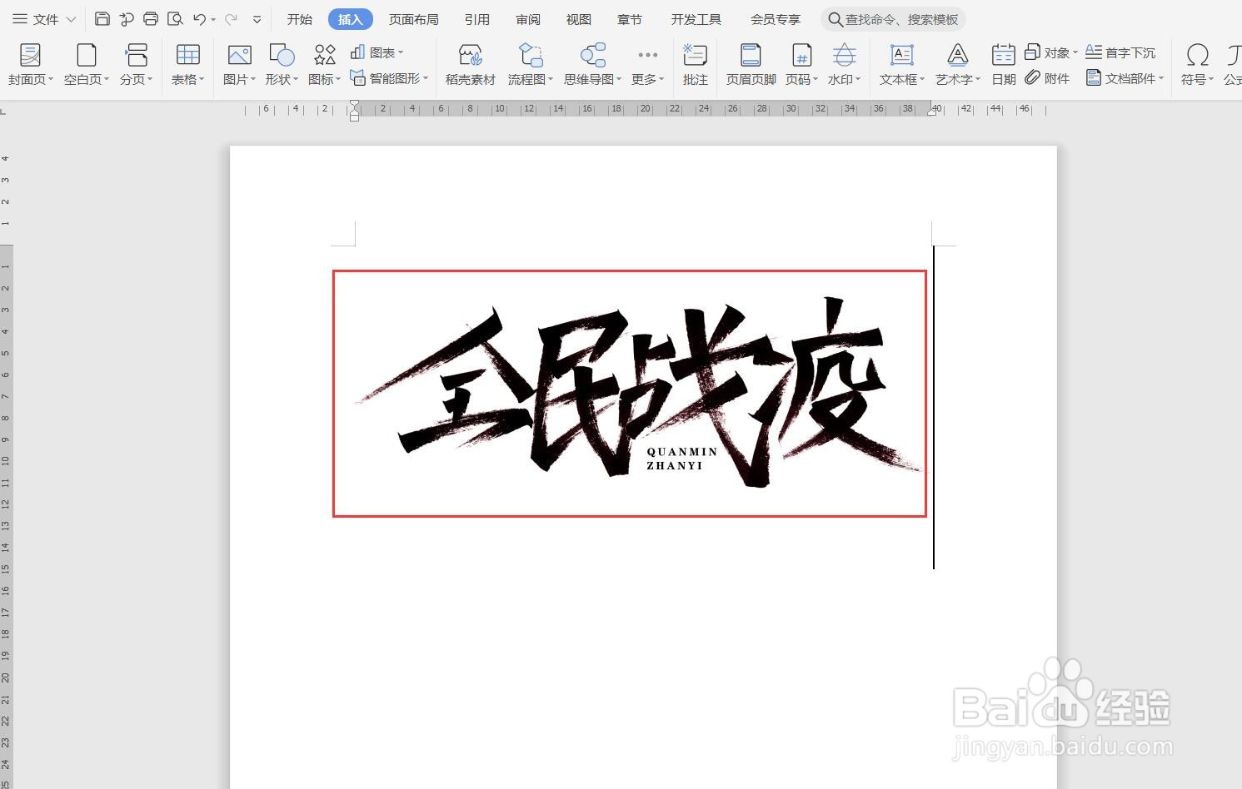Insert a Chart (图表)
The image size is (1242, 789).
click(x=377, y=52)
